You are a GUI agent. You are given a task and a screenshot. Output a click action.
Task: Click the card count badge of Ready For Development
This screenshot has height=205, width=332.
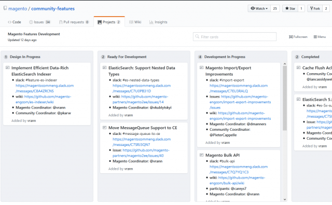(x=103, y=57)
